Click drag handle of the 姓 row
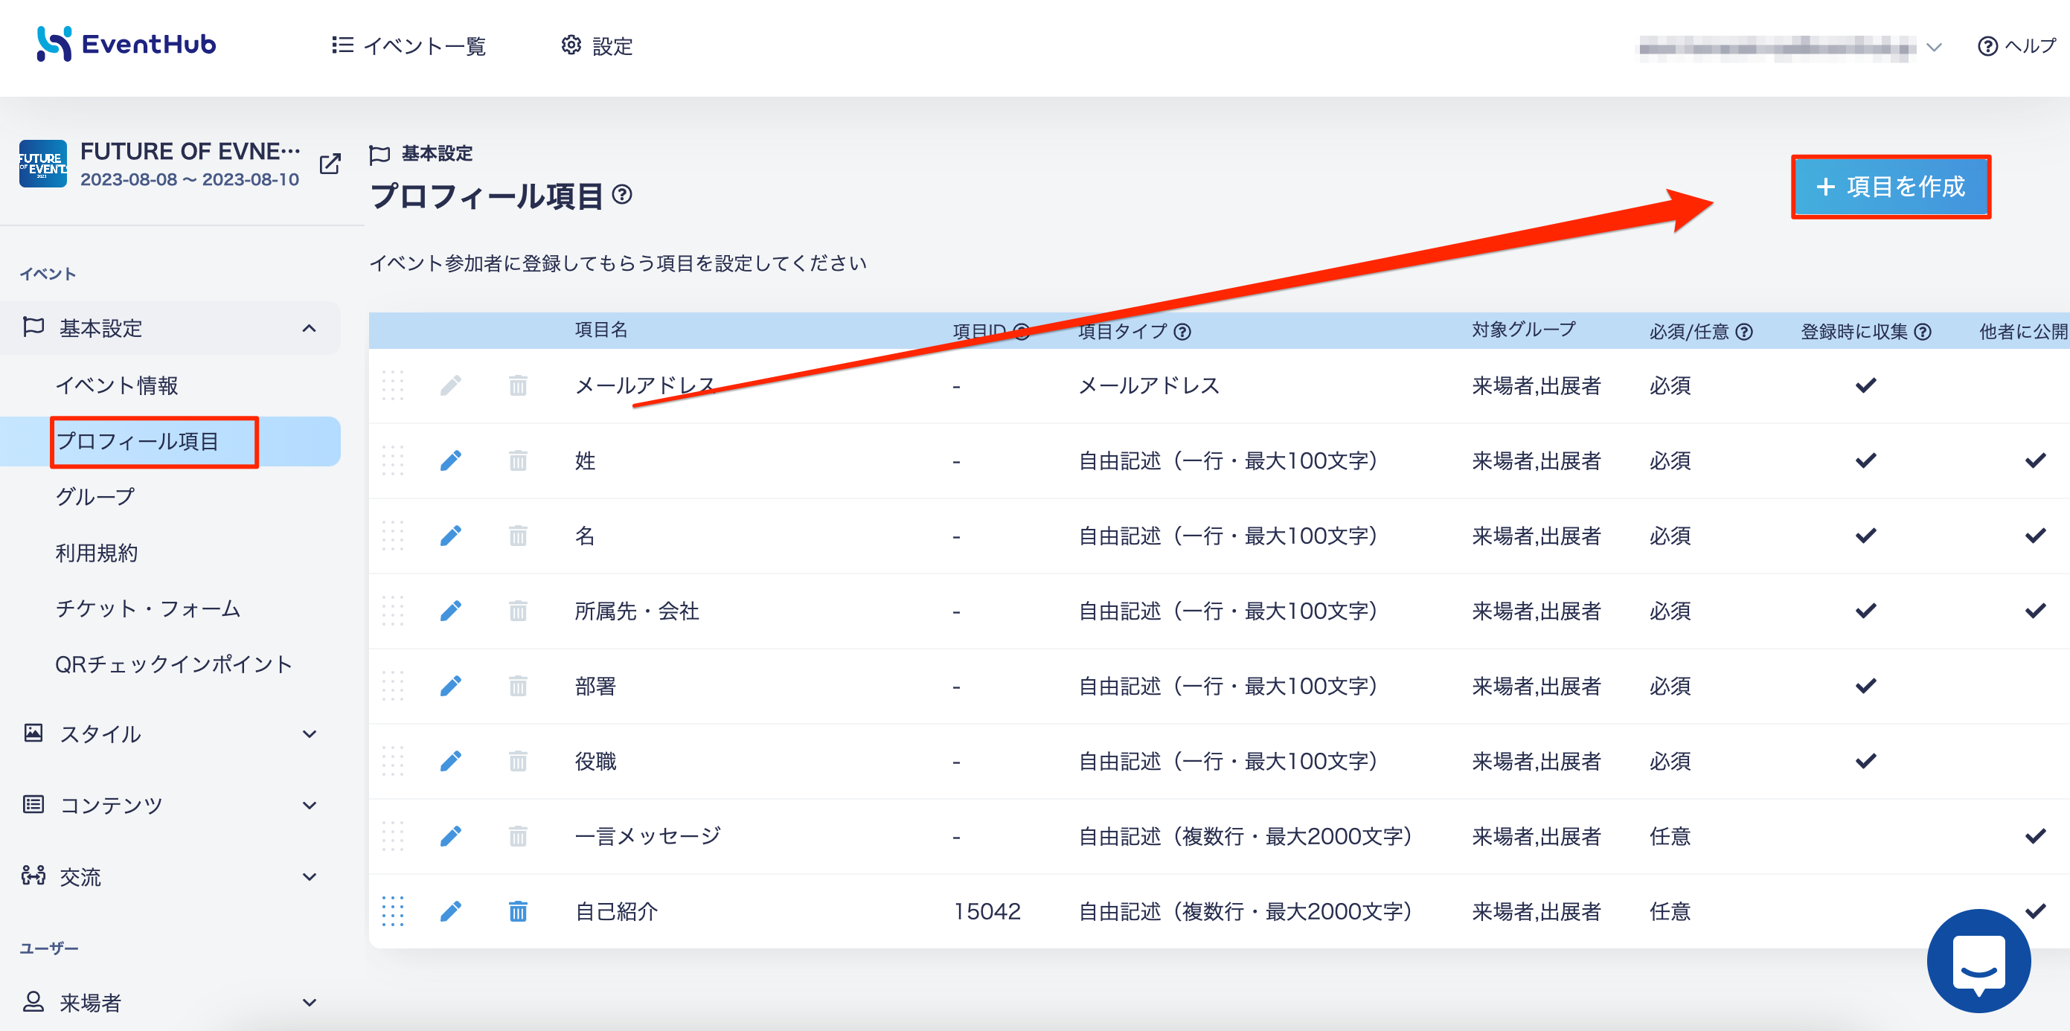 pos(393,460)
